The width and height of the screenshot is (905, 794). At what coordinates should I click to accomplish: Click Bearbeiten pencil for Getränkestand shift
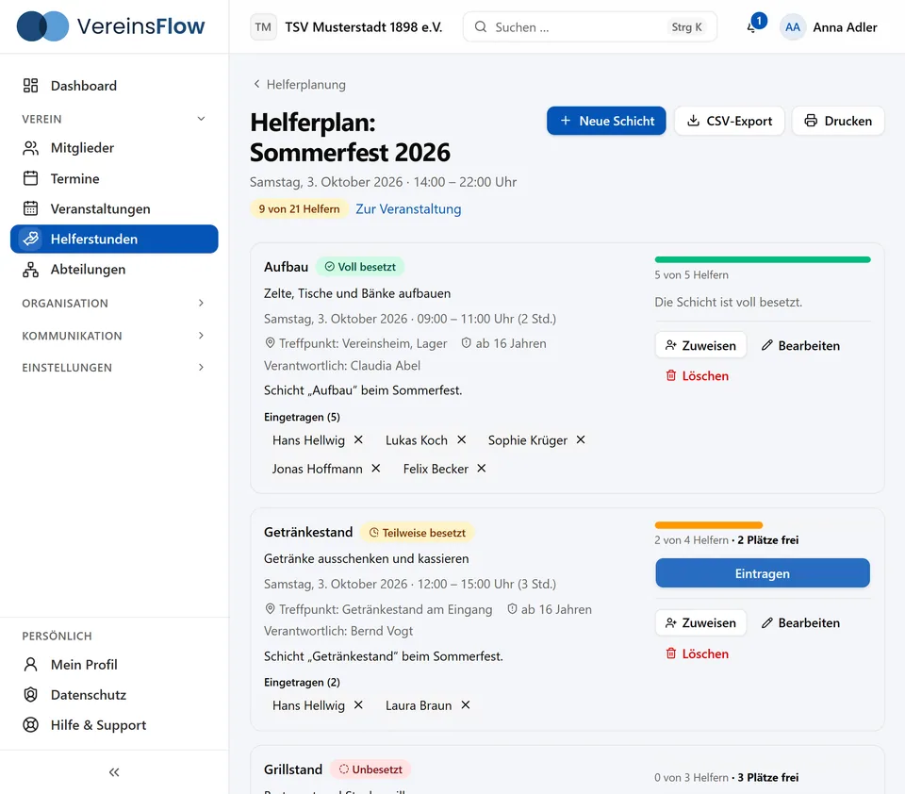coord(800,623)
